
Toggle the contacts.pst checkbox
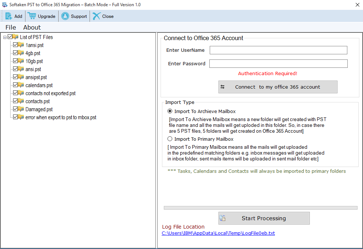[x=16, y=101]
